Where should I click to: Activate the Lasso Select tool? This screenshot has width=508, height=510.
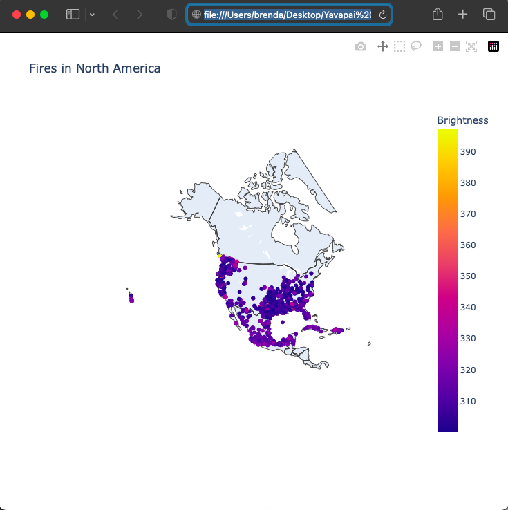pyautogui.click(x=416, y=46)
